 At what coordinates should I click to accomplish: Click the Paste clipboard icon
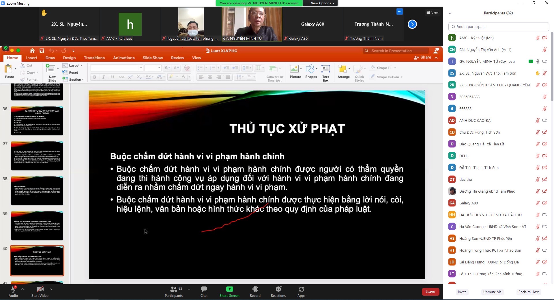click(8, 69)
